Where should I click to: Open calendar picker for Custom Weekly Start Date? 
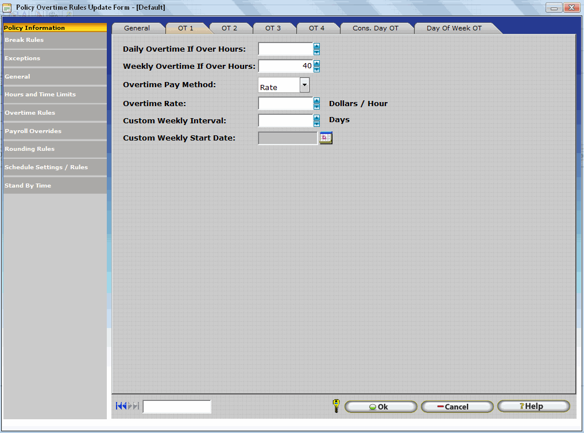tap(326, 138)
